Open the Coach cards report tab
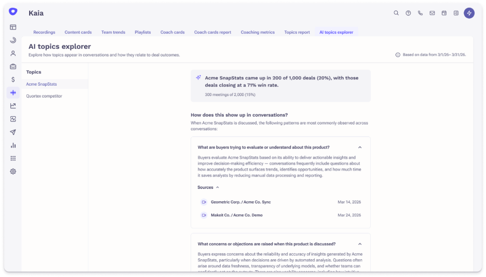Image resolution: width=486 pixels, height=277 pixels. click(213, 32)
